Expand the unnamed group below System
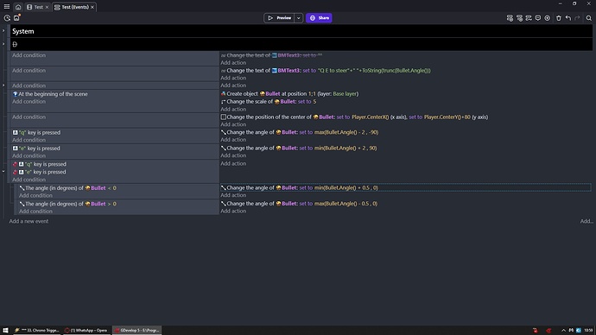 [3, 44]
